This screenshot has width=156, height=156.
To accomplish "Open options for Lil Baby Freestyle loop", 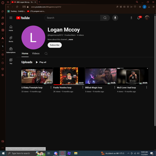I will point(51,87).
